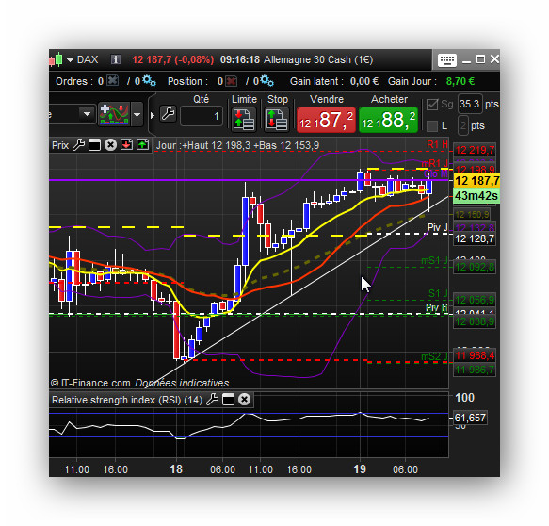Click the date marker 19 on time axis
The image size is (549, 526).
click(x=360, y=468)
